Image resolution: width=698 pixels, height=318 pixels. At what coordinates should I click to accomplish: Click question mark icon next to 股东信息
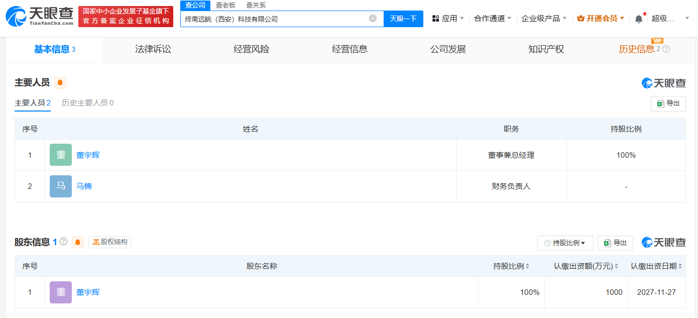point(63,242)
